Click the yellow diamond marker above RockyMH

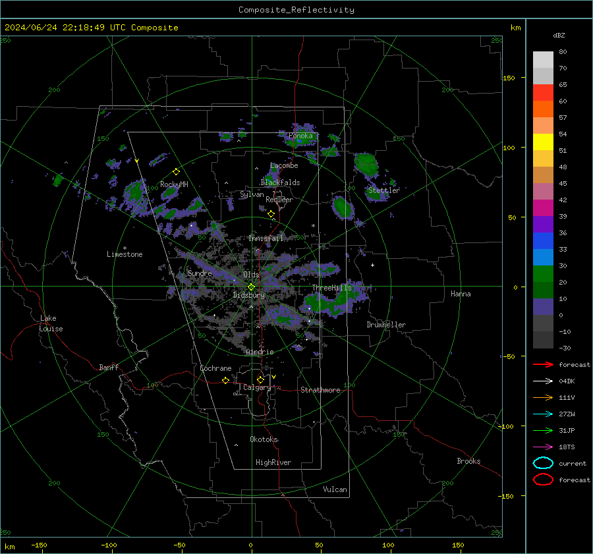point(176,172)
